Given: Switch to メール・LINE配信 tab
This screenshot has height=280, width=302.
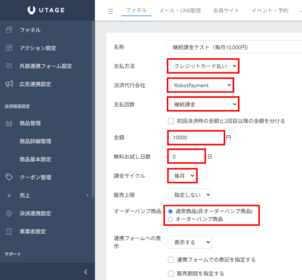Looking at the screenshot, I should pos(180,11).
